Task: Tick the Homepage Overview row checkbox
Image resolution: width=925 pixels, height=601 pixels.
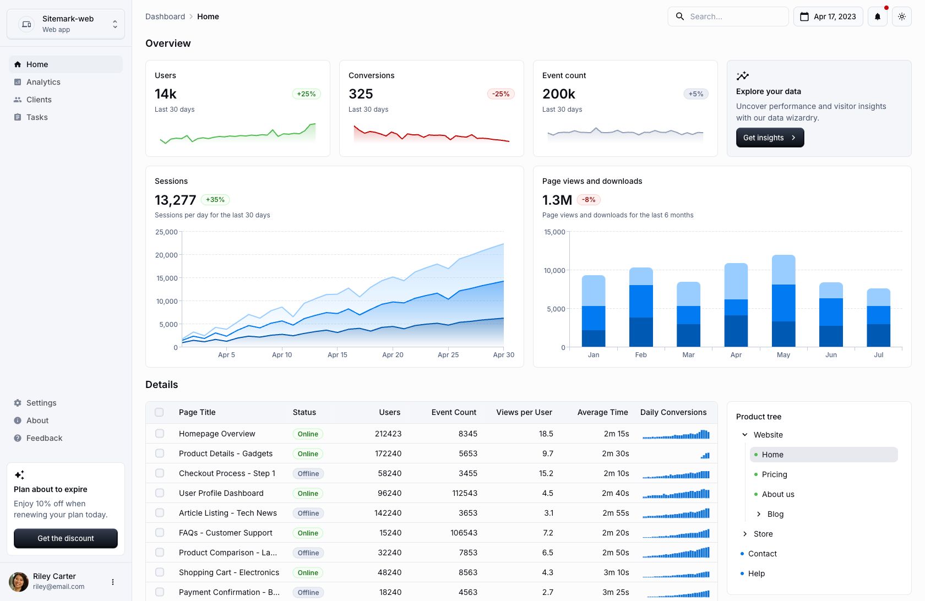Action: click(x=160, y=434)
